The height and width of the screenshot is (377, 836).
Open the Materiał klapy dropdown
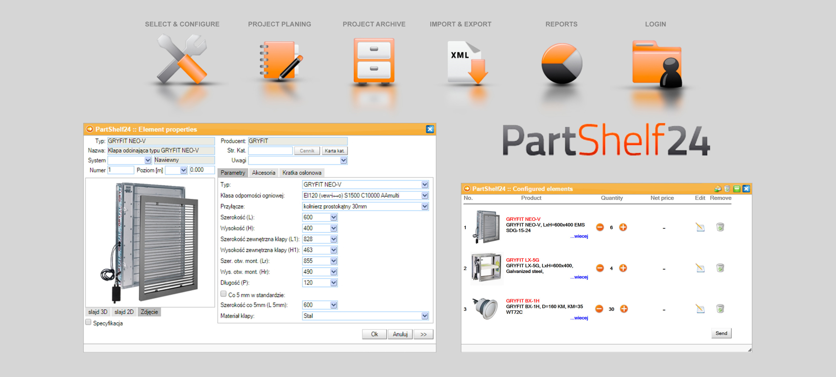[424, 316]
